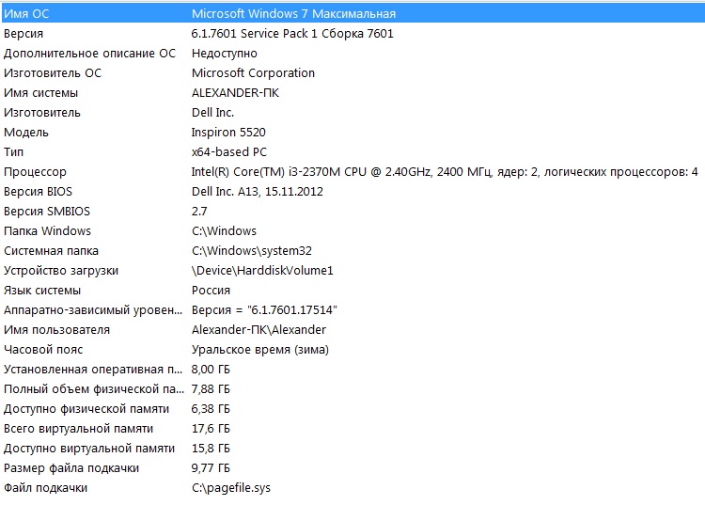The width and height of the screenshot is (705, 505).
Task: Click the 'Alexander-ПК\Alexander' value
Action: tap(259, 330)
